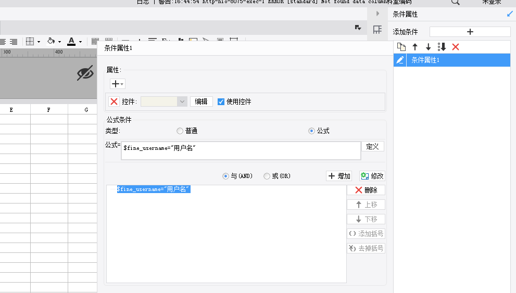This screenshot has height=293, width=516.
Task: Click the 日志 log label at top
Action: click(x=143, y=2)
